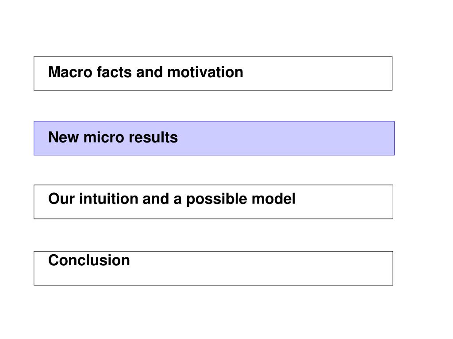Open Our intuition and a possible model section
Screen dimensions: 453x339
pyautogui.click(x=214, y=202)
